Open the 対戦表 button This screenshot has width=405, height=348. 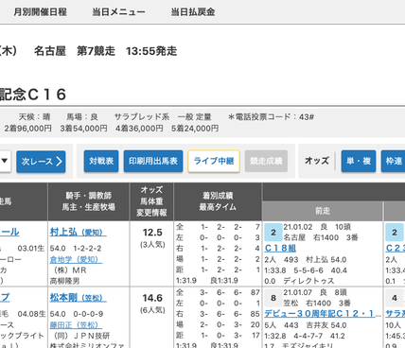[101, 161]
